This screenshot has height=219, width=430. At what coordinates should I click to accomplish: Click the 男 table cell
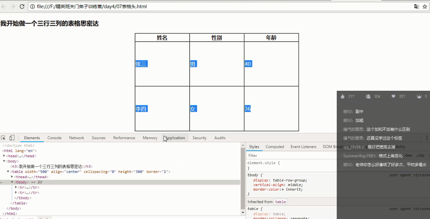(217, 64)
